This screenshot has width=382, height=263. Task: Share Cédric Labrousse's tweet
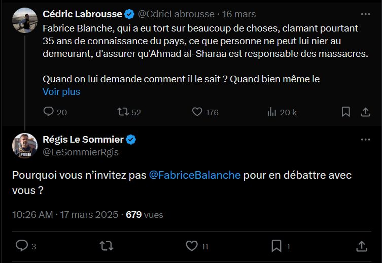point(365,112)
